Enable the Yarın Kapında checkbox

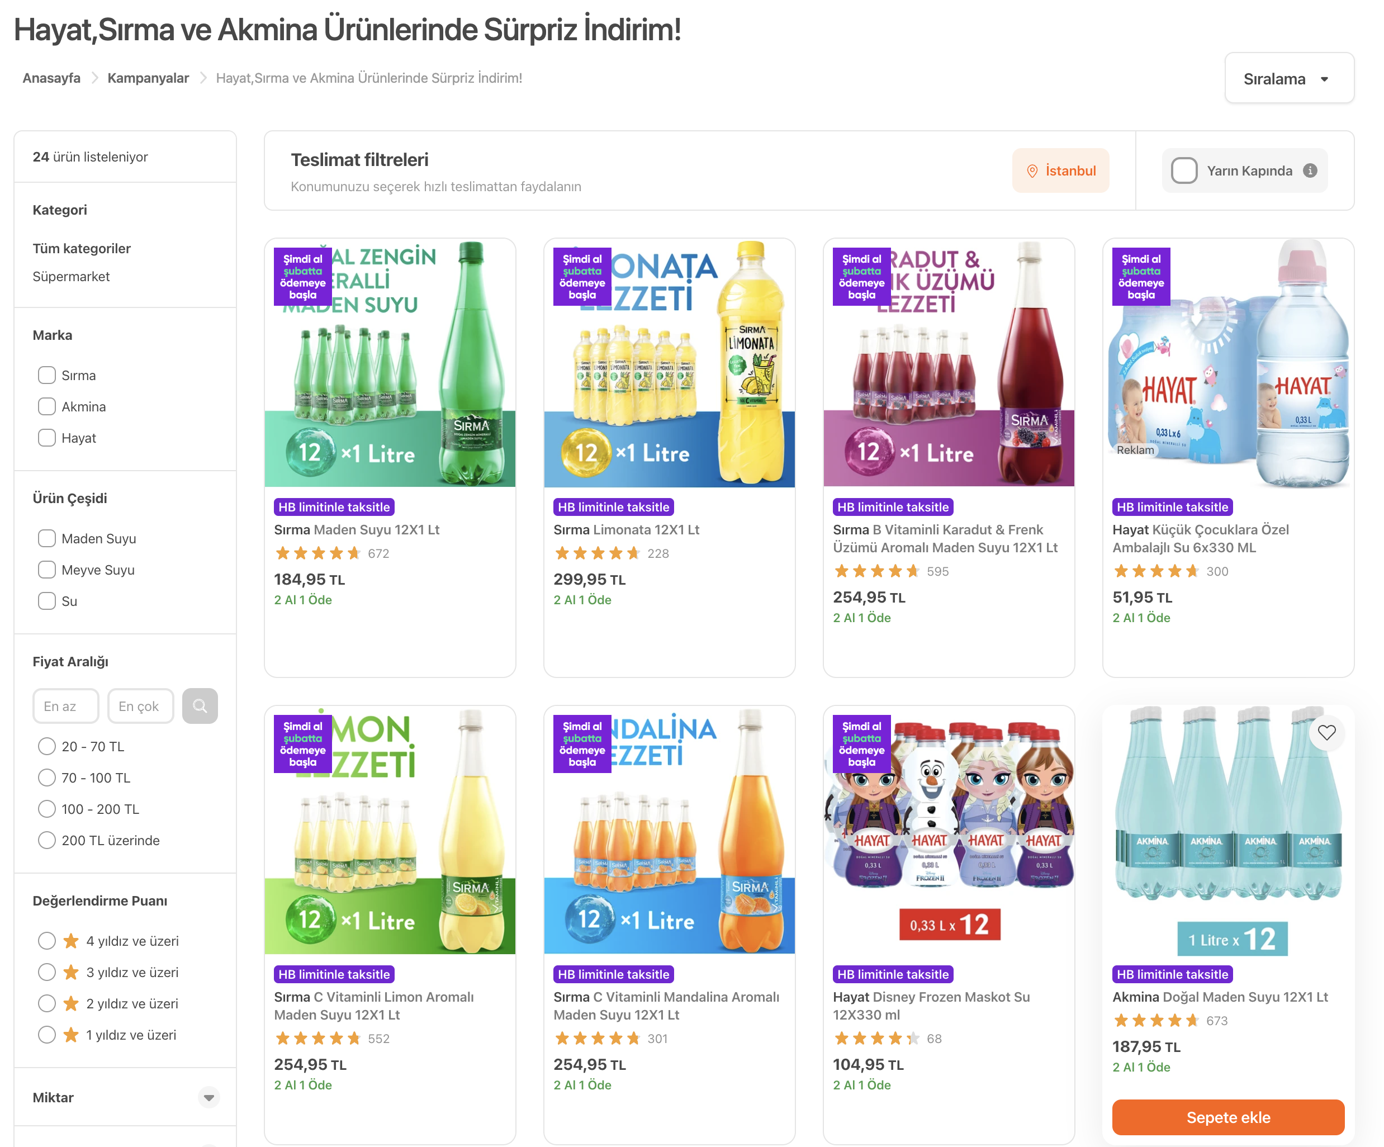(1184, 170)
